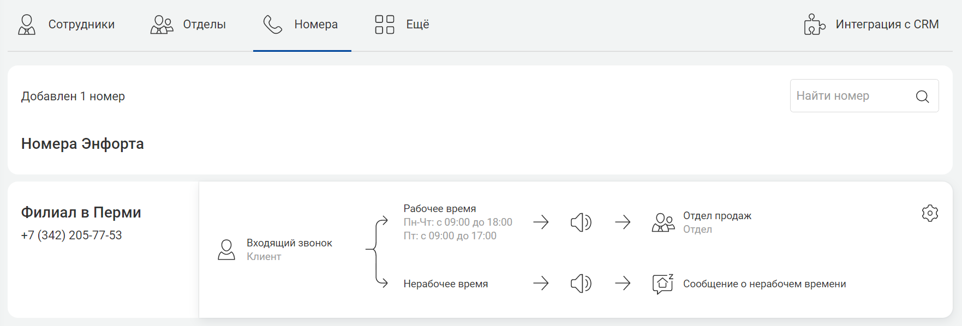Screen dimensions: 962x326
Task: Focus the Найти номер search field
Action: tap(864, 96)
